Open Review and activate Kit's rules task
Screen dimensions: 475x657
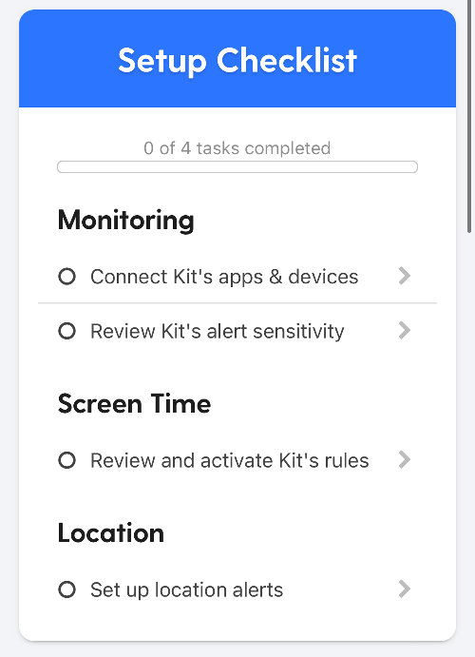pos(229,460)
